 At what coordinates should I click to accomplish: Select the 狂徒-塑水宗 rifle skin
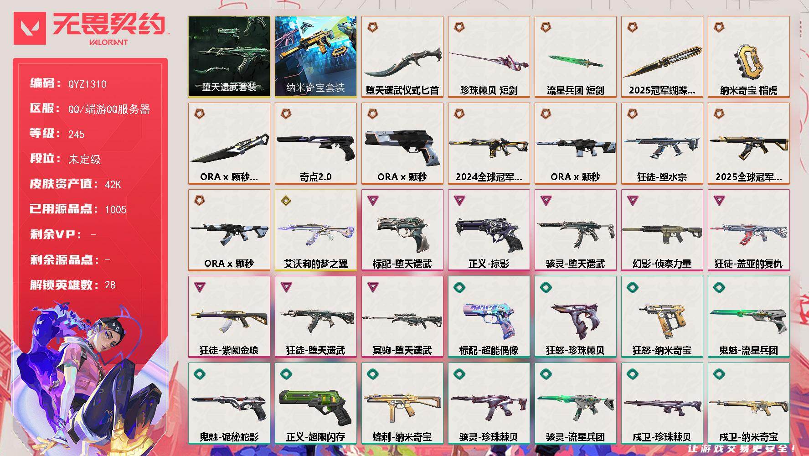tap(662, 143)
